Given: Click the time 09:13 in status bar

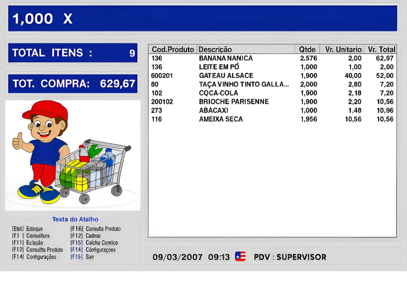Looking at the screenshot, I should (219, 257).
